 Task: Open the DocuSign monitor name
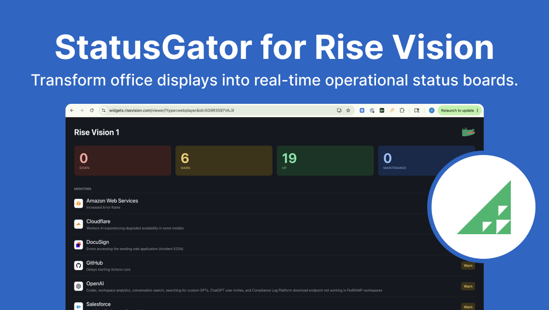pos(97,242)
